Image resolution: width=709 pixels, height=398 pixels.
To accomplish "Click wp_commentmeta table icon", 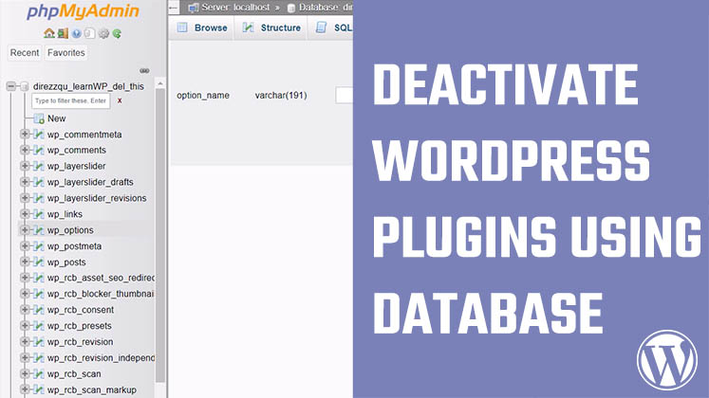I will pyautogui.click(x=39, y=135).
